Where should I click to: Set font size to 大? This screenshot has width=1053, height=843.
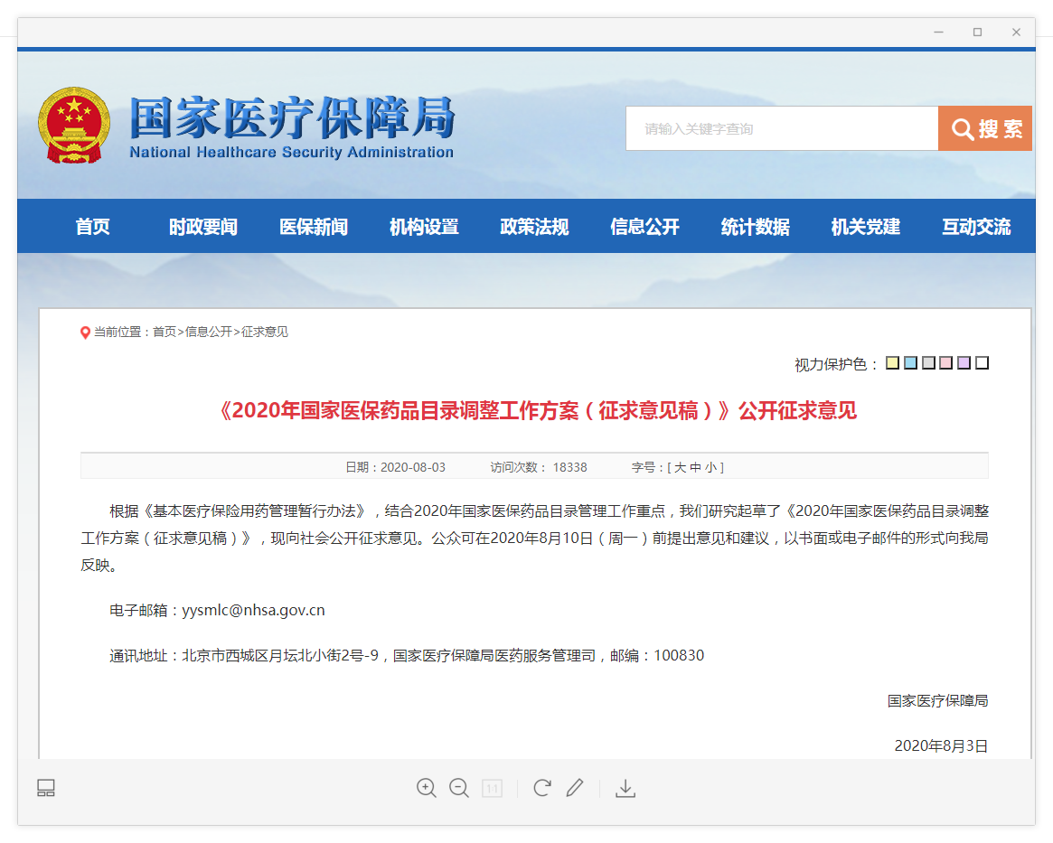coord(680,467)
